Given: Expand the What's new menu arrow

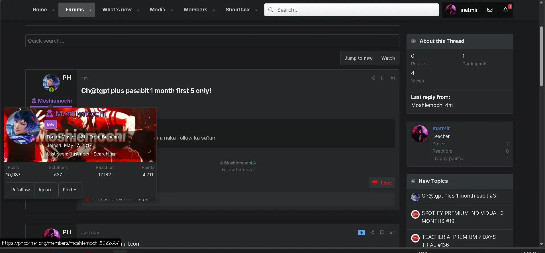Looking at the screenshot, I should pos(138,10).
